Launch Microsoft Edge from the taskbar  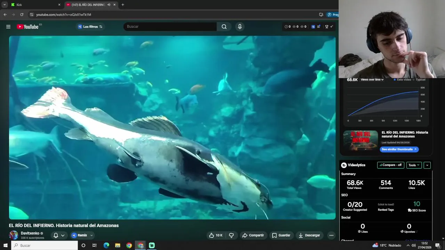[106, 245]
